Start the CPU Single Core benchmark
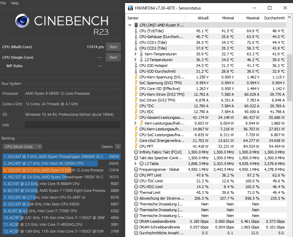 [113, 57]
